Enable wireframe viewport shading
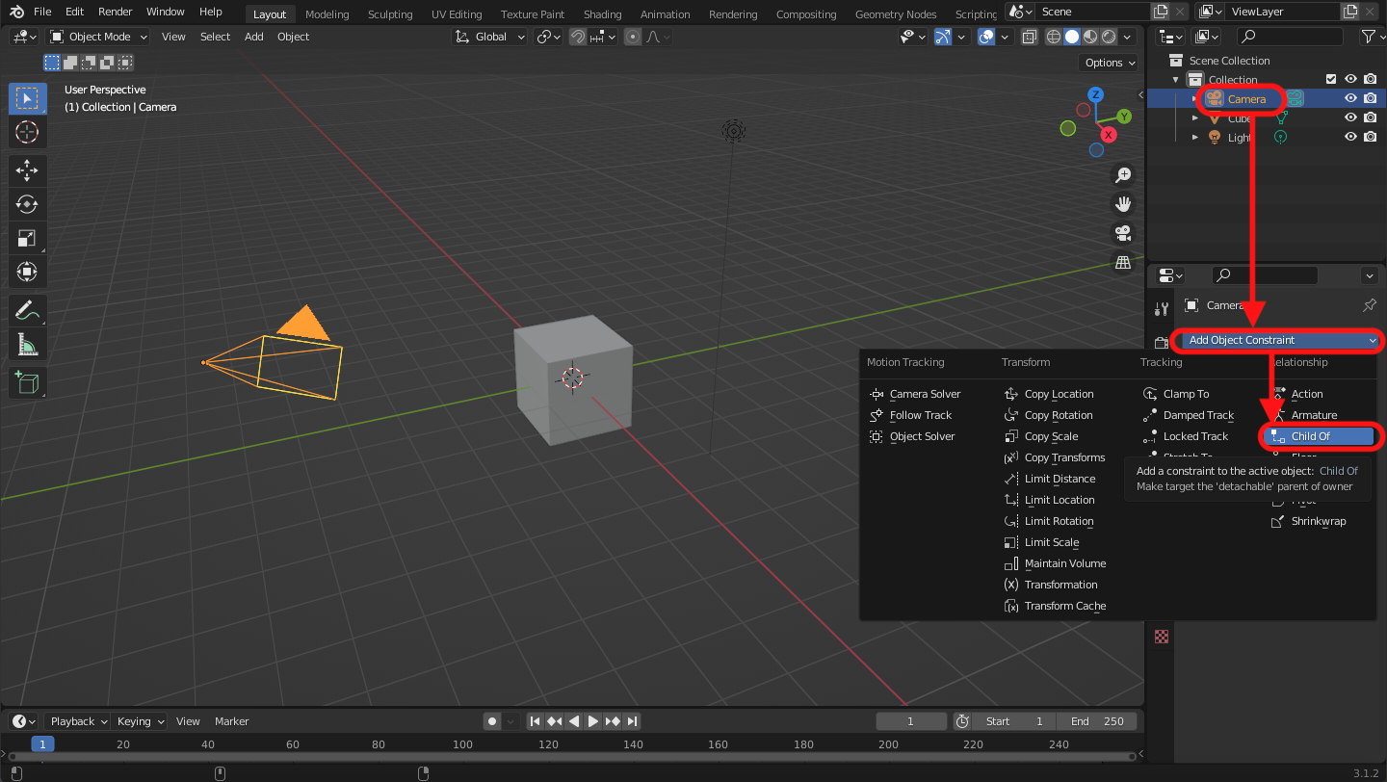The width and height of the screenshot is (1387, 782). pyautogui.click(x=1054, y=37)
